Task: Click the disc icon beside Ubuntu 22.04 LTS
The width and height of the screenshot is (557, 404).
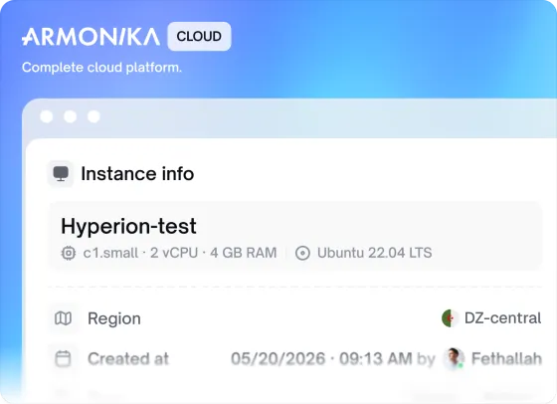Action: click(x=302, y=254)
